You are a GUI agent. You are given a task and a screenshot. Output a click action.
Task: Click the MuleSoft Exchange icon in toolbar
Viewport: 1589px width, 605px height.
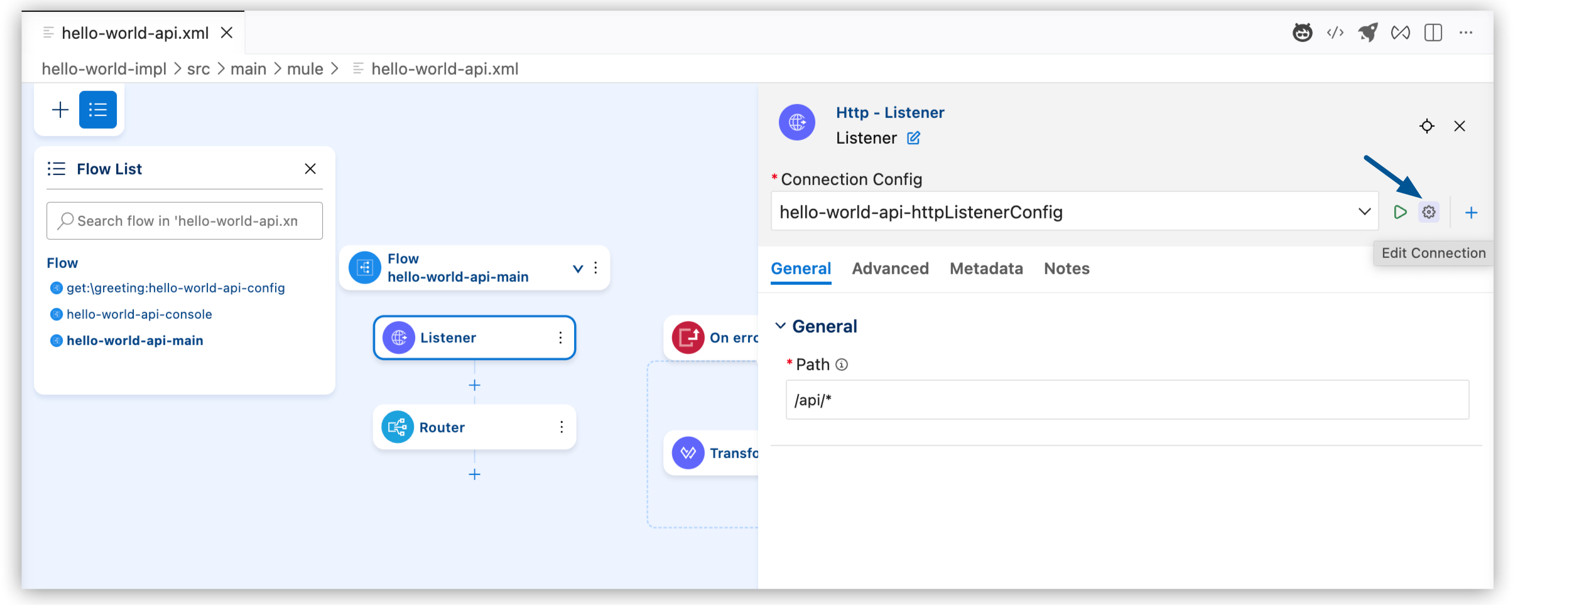(1401, 33)
